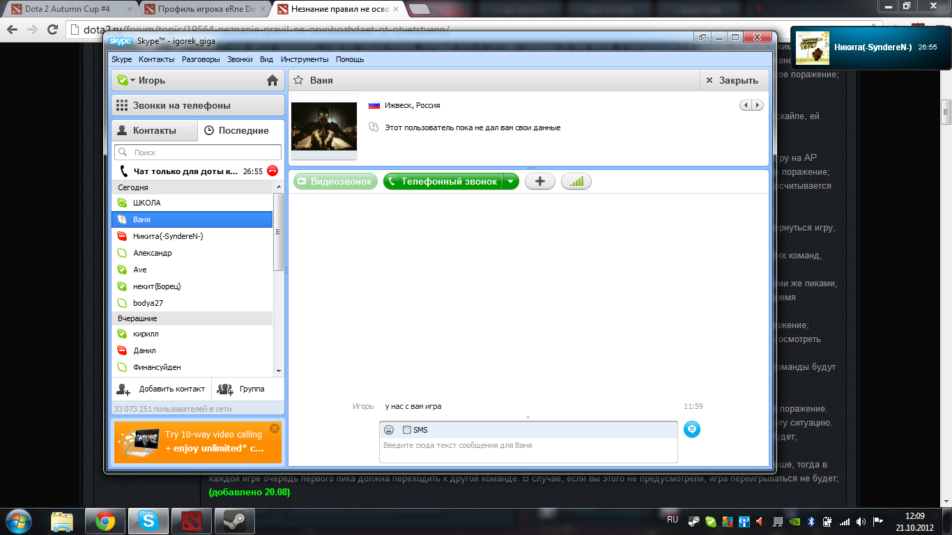Image resolution: width=952 pixels, height=535 pixels.
Task: Open the Инструменты menu
Action: [x=305, y=59]
